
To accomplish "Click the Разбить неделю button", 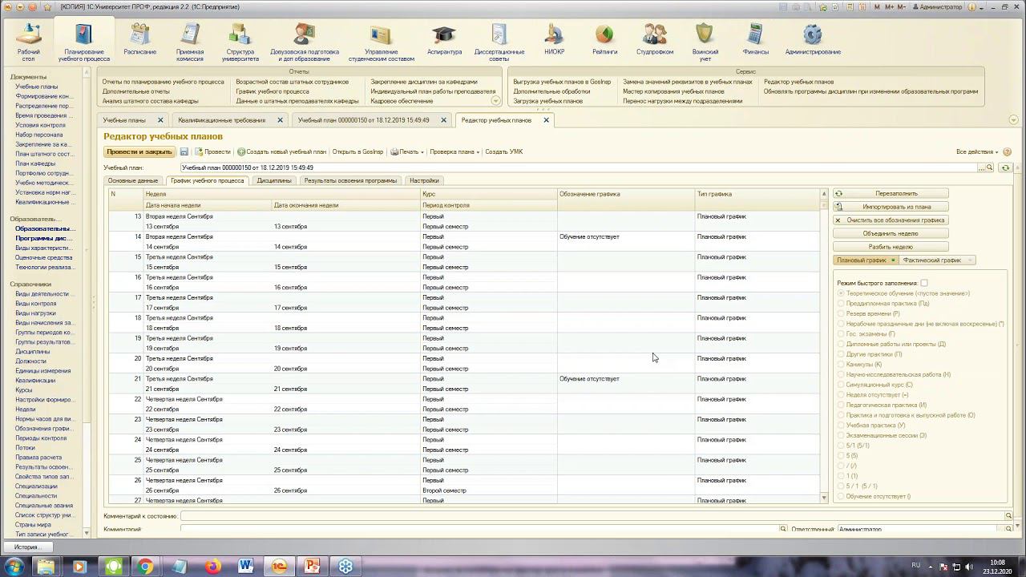I will click(891, 246).
